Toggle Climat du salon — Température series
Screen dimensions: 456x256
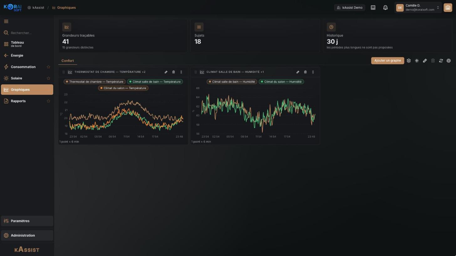tap(123, 88)
